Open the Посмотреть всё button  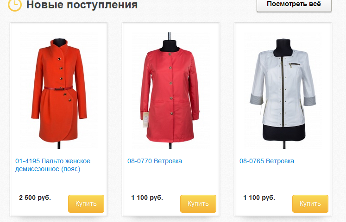[294, 5]
